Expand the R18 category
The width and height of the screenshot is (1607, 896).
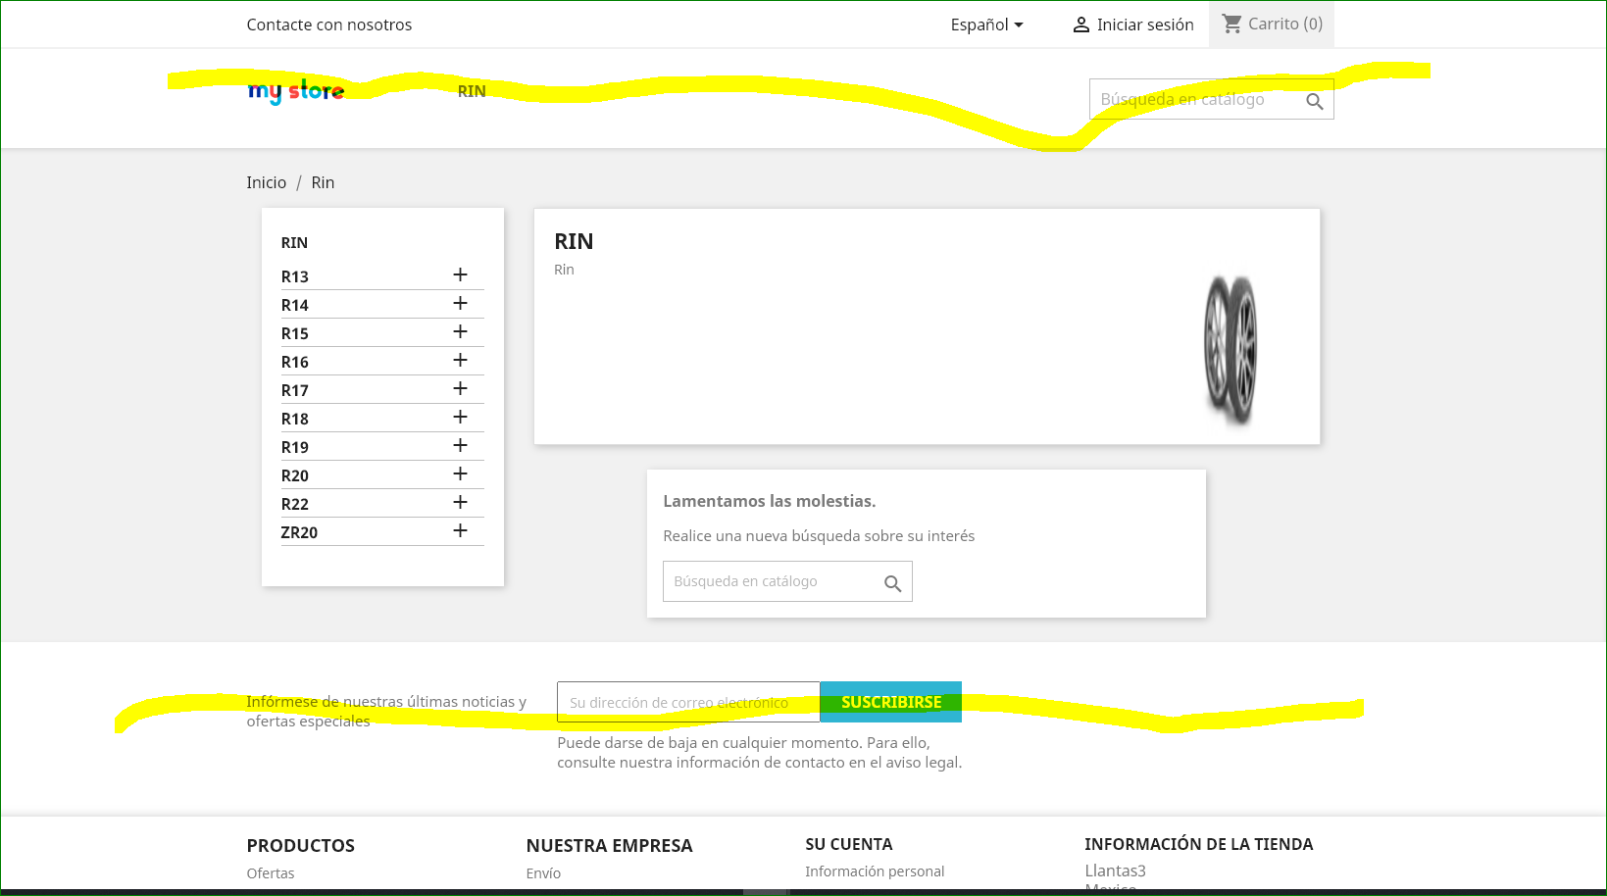click(x=460, y=418)
